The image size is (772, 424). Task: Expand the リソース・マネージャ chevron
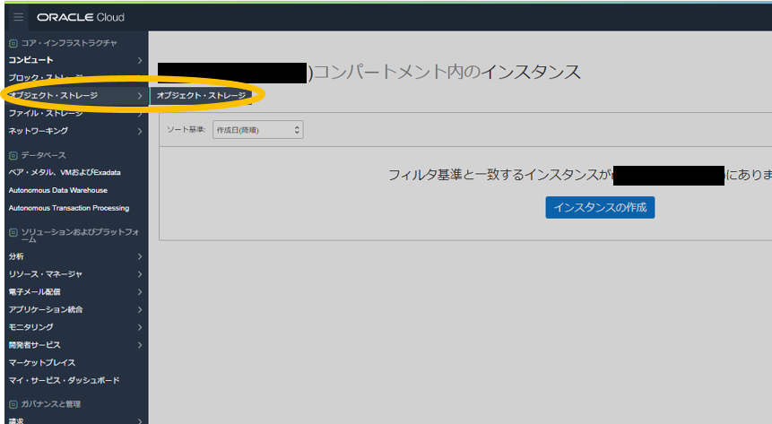(140, 274)
